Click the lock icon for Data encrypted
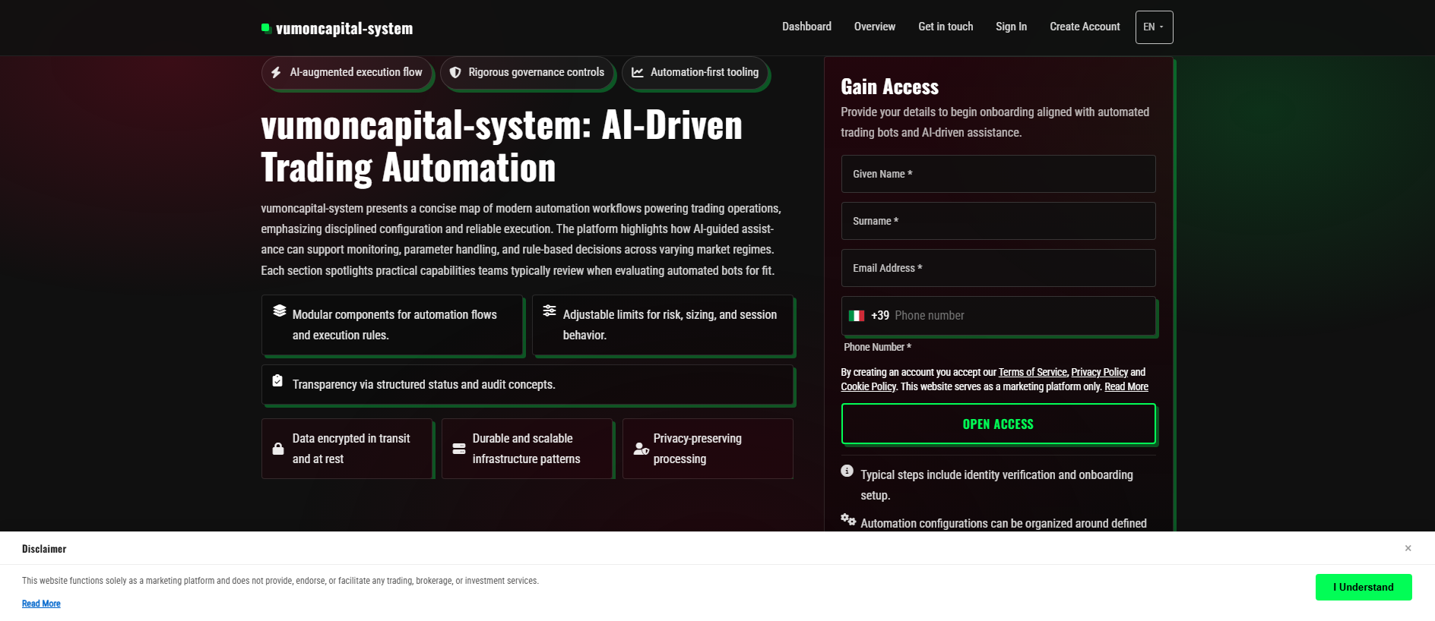 click(278, 449)
